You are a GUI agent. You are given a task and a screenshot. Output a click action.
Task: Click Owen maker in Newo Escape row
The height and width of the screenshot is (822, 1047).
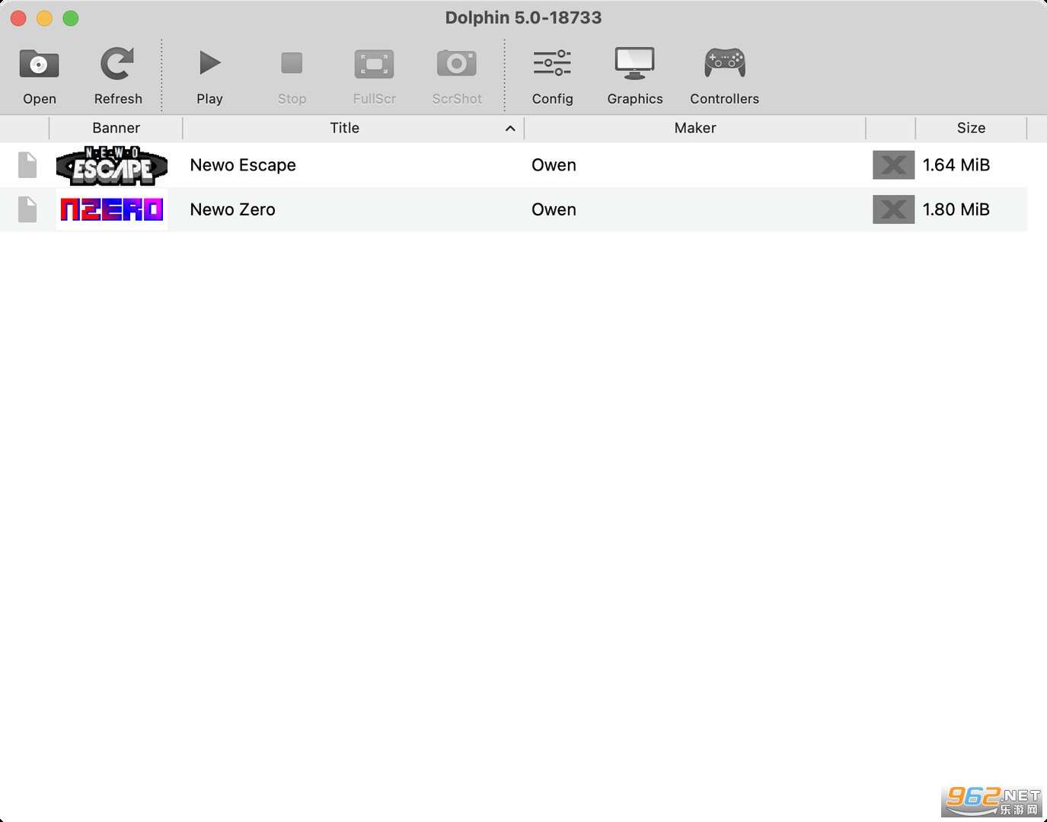(x=554, y=165)
